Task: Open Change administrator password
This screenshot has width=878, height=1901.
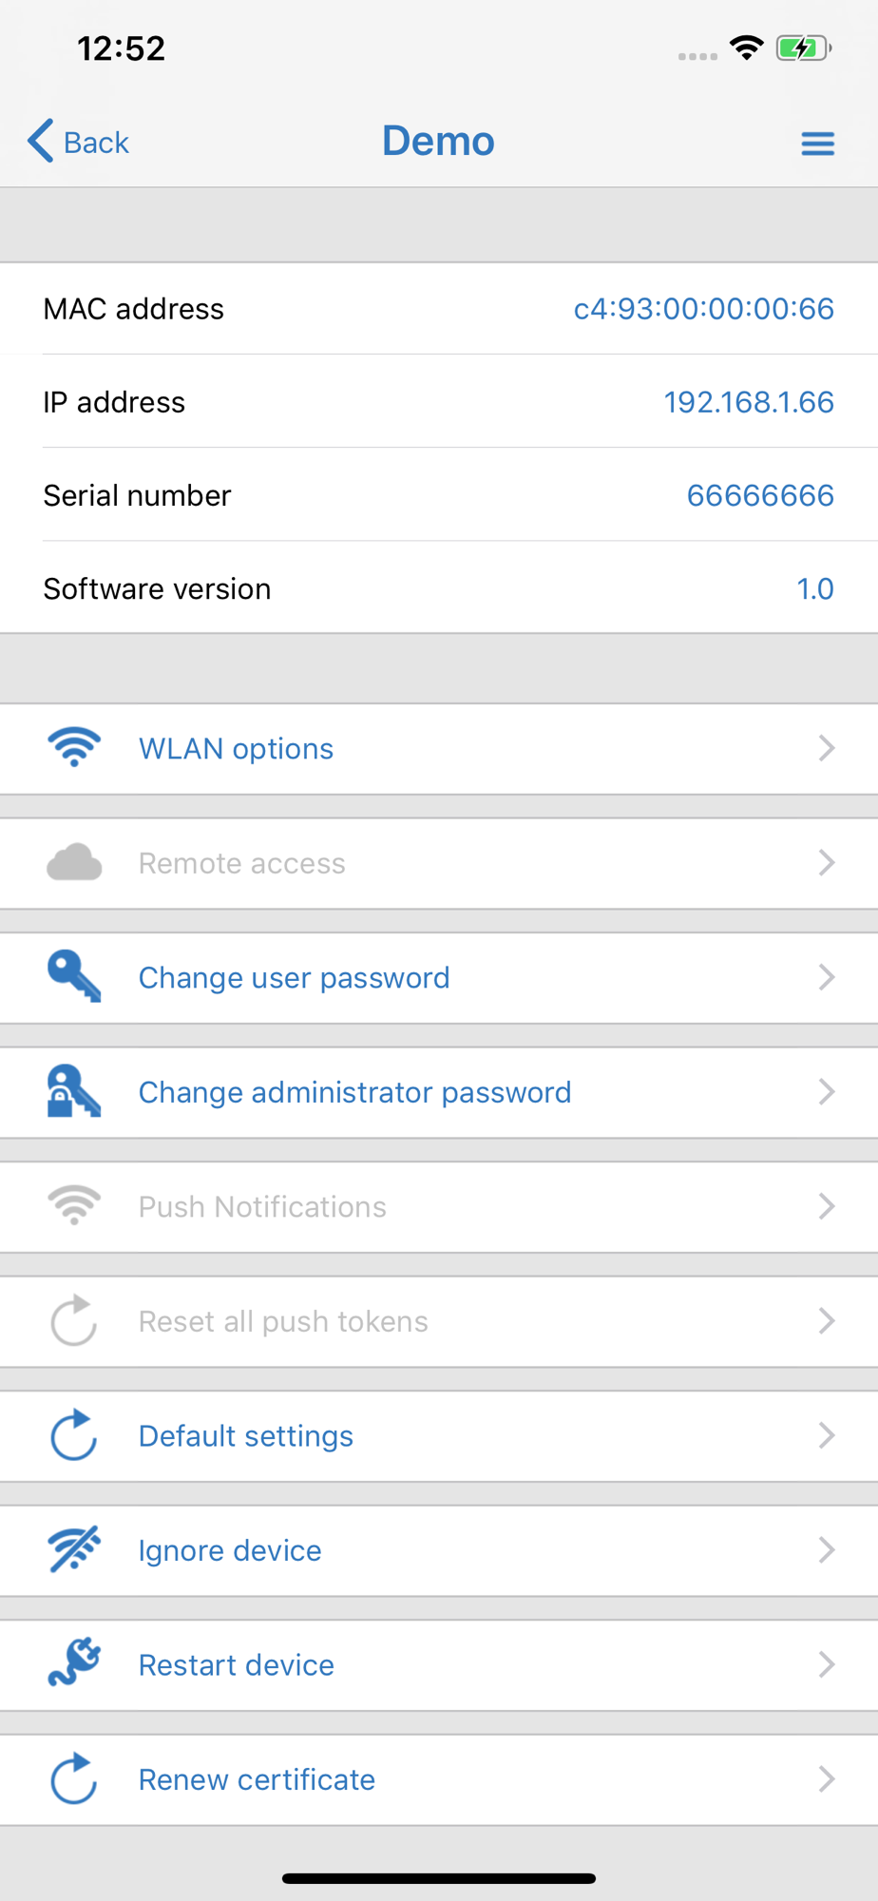Action: (x=354, y=1092)
